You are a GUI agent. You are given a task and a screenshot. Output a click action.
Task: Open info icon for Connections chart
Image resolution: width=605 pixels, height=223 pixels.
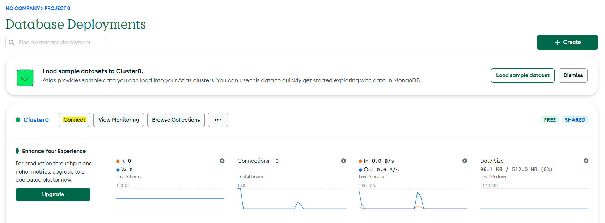[x=343, y=161]
